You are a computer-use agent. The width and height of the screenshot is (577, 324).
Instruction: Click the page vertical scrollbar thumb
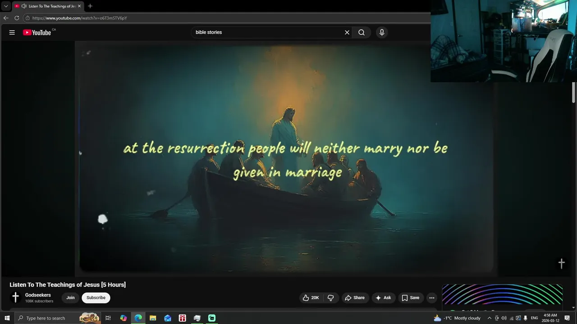click(x=574, y=93)
